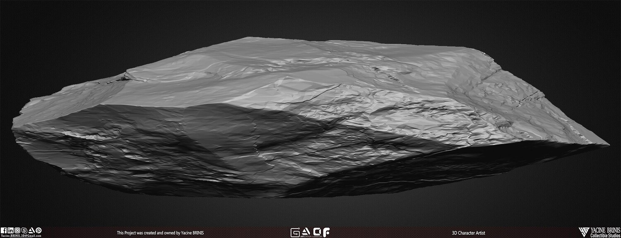Click the center ArtStation logo
Image resolution: width=621 pixels, height=238 pixels.
306,231
